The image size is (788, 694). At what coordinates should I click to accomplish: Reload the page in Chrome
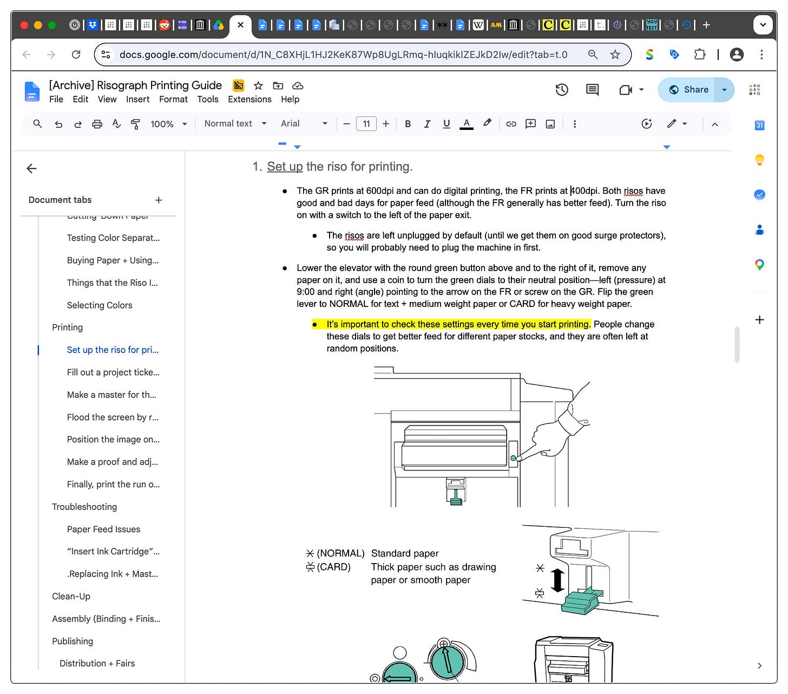[x=76, y=54]
